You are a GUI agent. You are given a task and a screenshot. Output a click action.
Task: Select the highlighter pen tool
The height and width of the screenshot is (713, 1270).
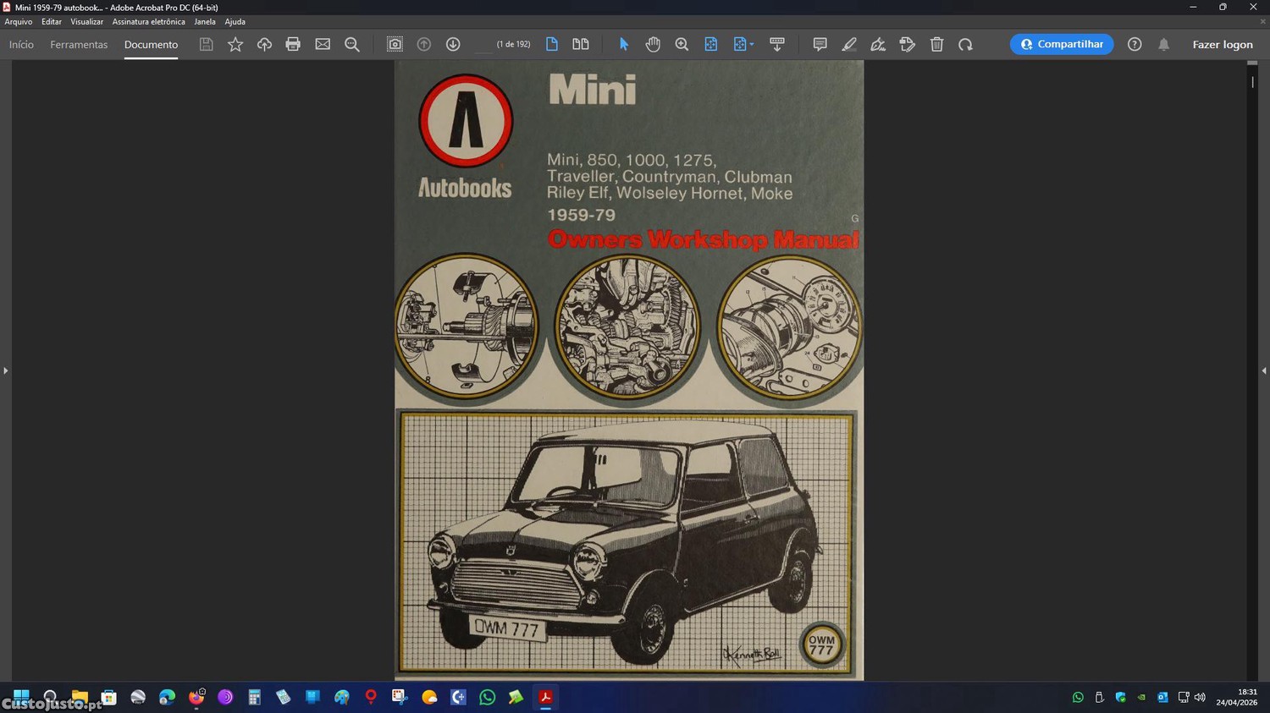coord(848,45)
